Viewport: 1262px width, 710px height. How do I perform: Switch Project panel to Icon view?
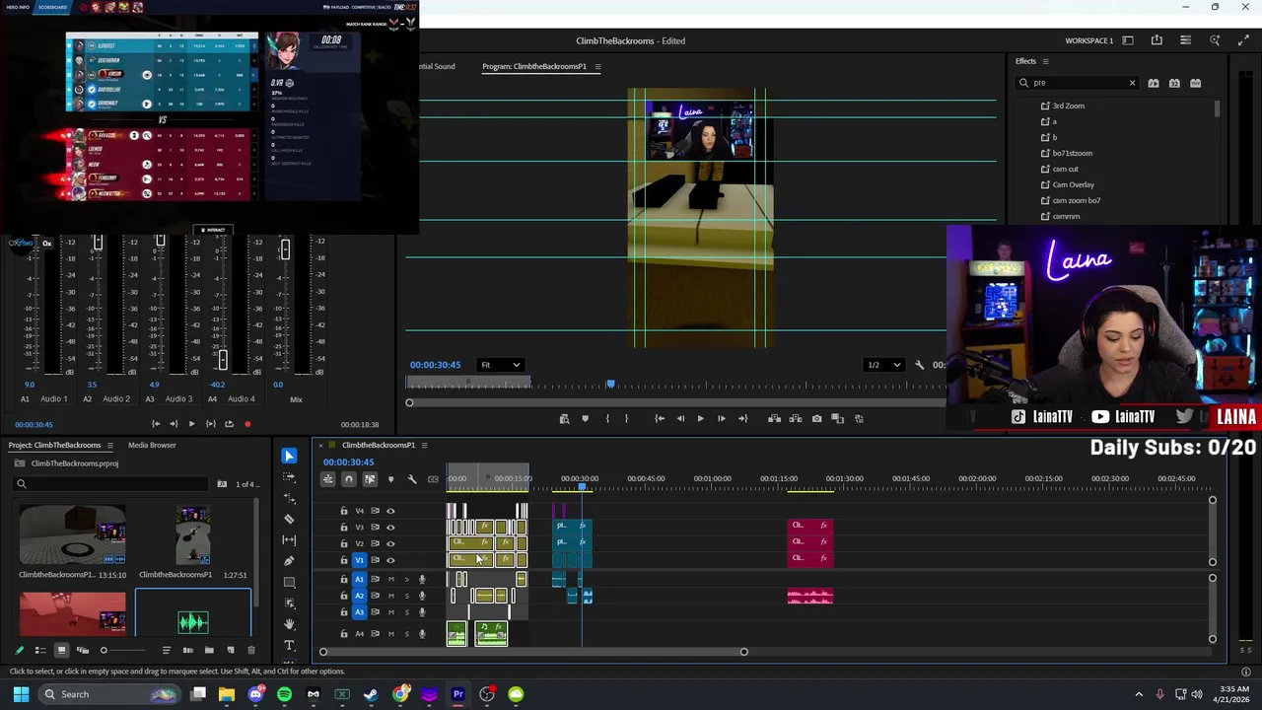coord(61,651)
